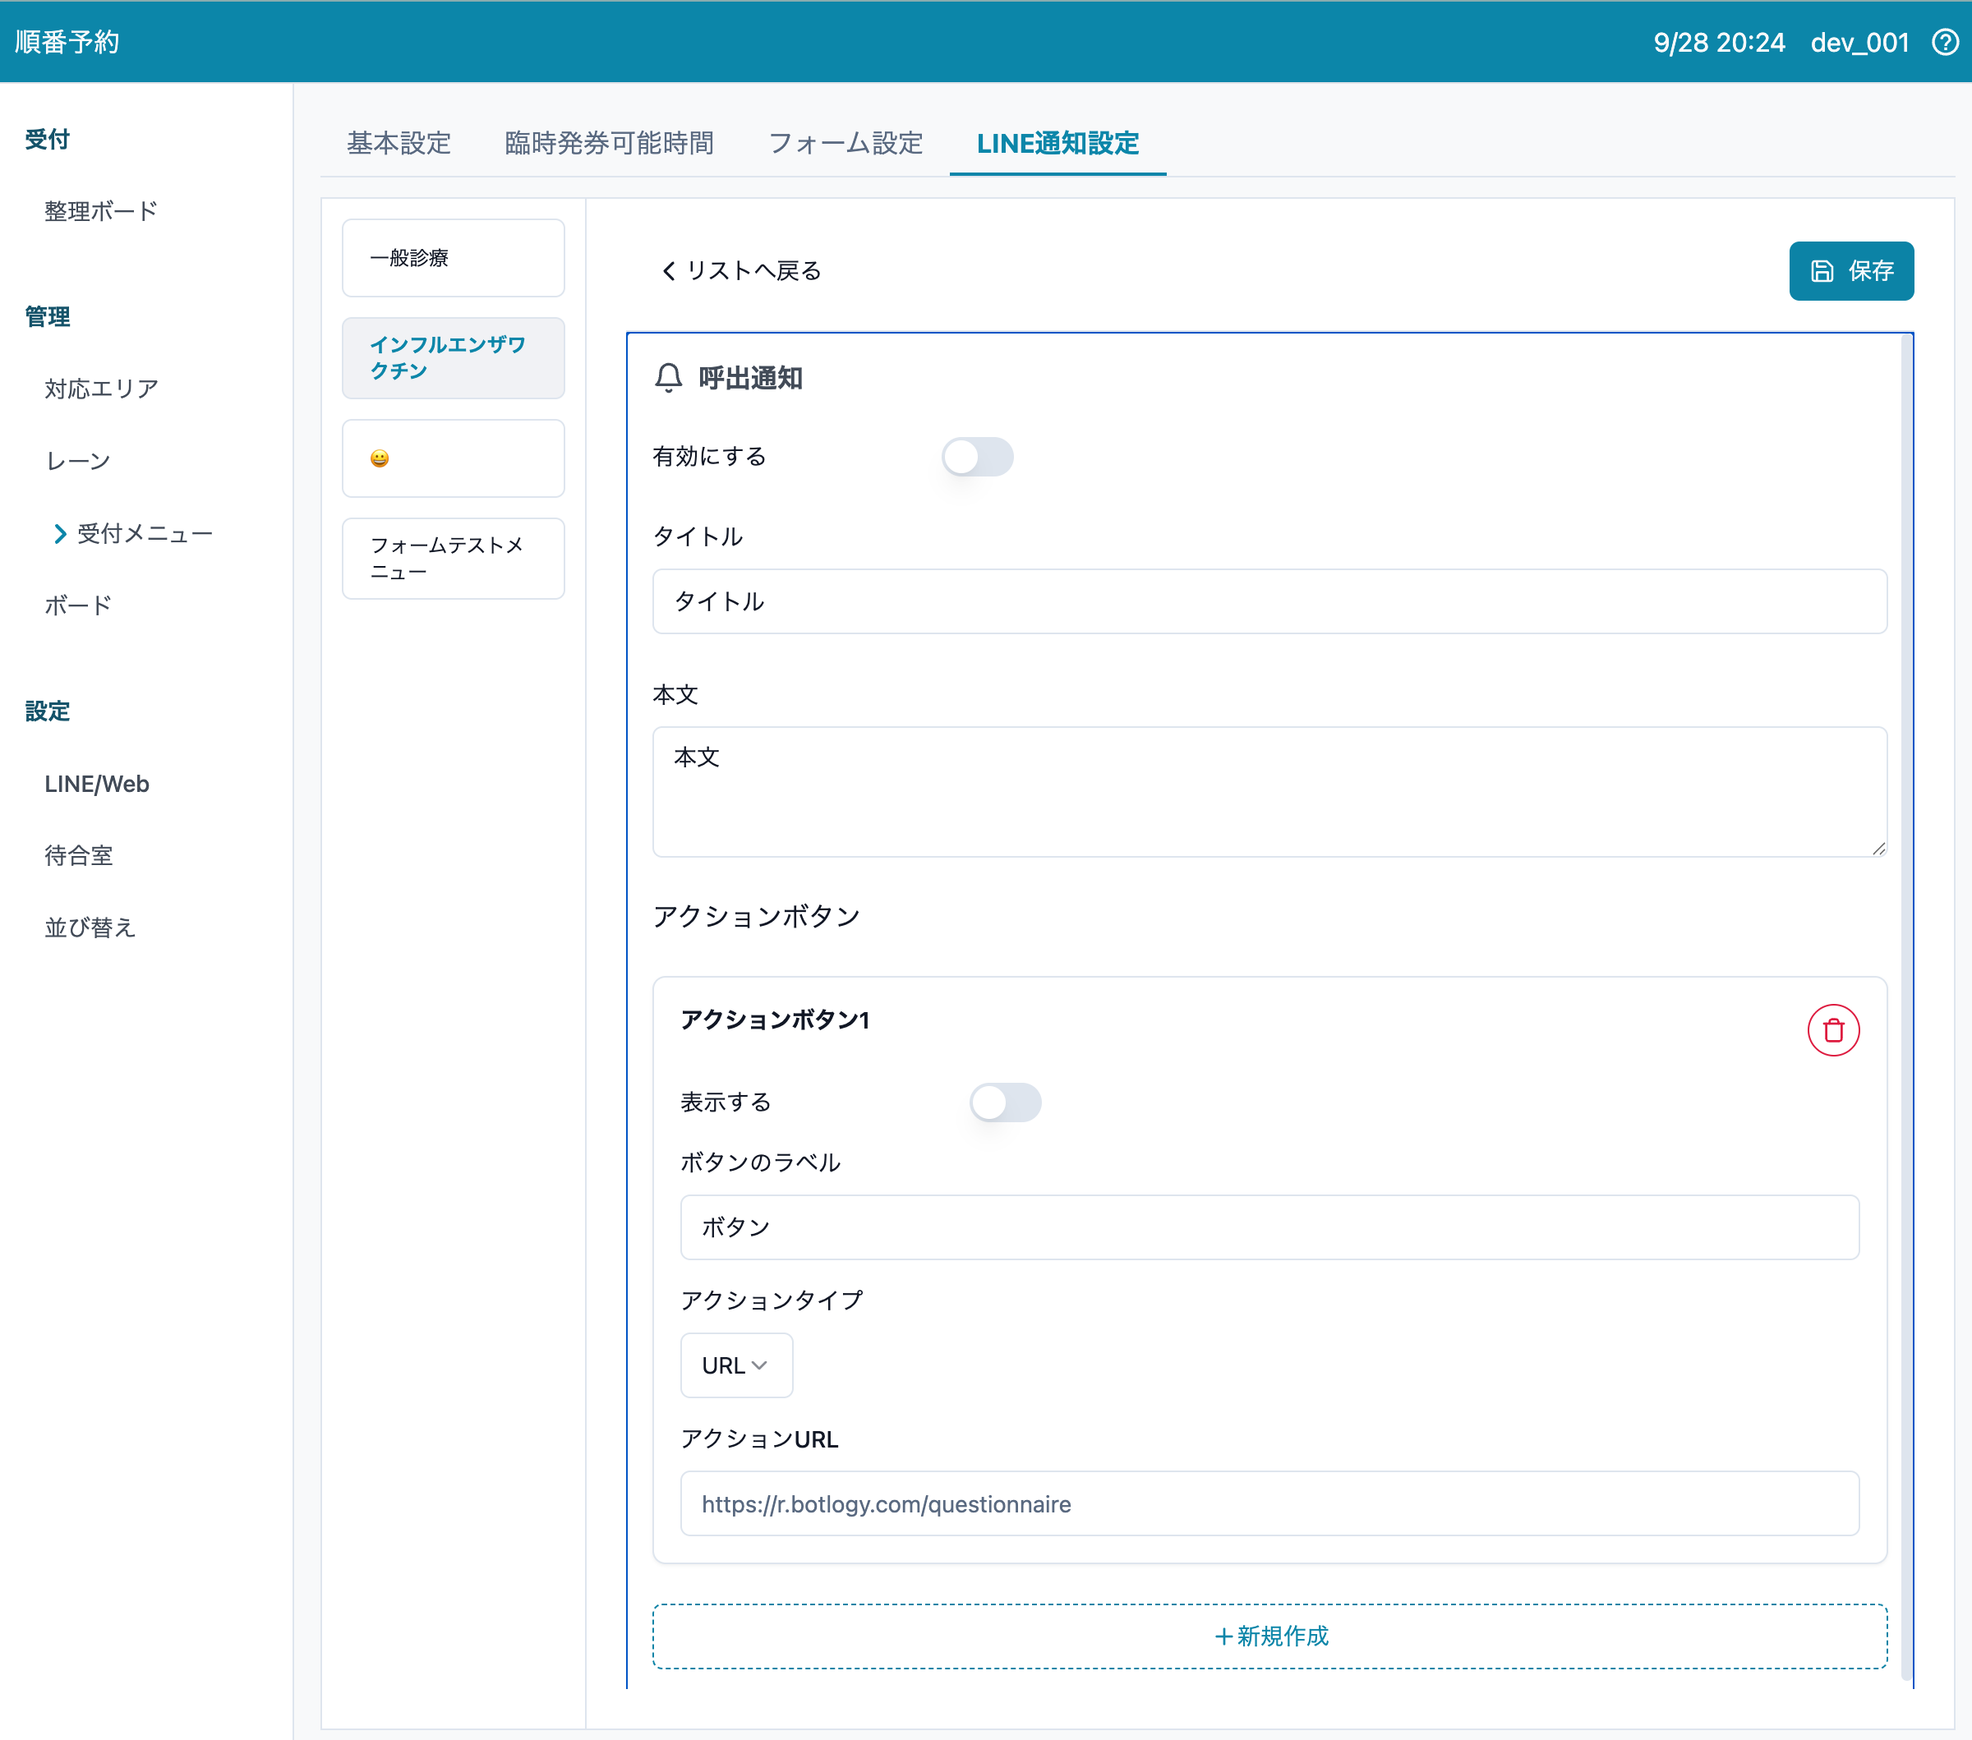Switch to the 基本設定 tab
This screenshot has height=1740, width=1972.
point(399,144)
